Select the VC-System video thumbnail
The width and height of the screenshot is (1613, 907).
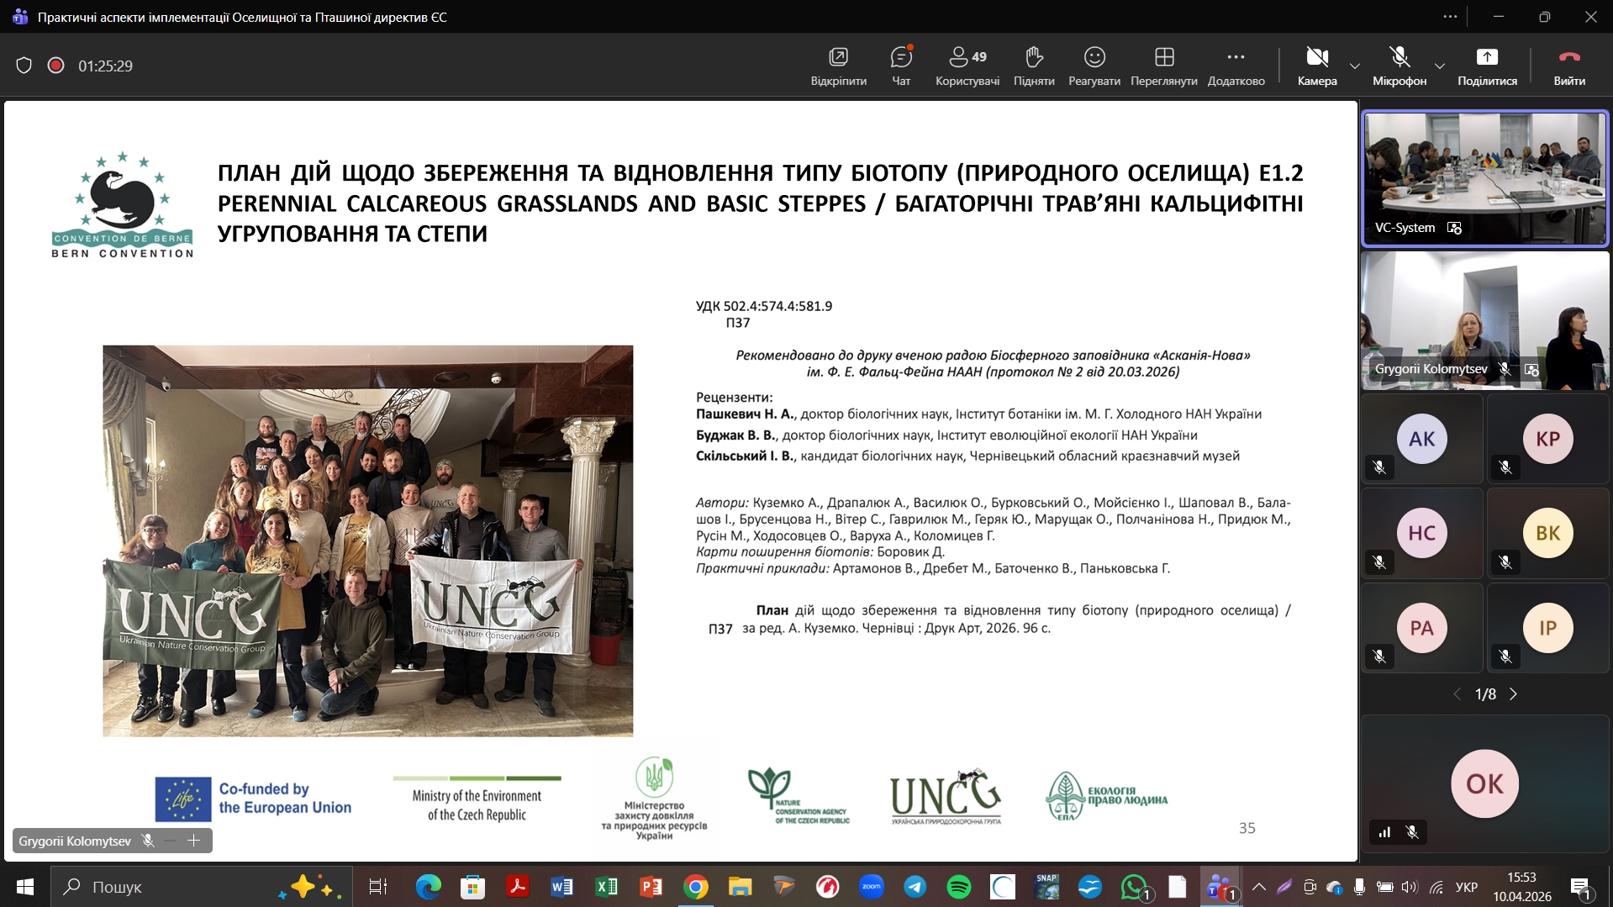click(x=1484, y=178)
